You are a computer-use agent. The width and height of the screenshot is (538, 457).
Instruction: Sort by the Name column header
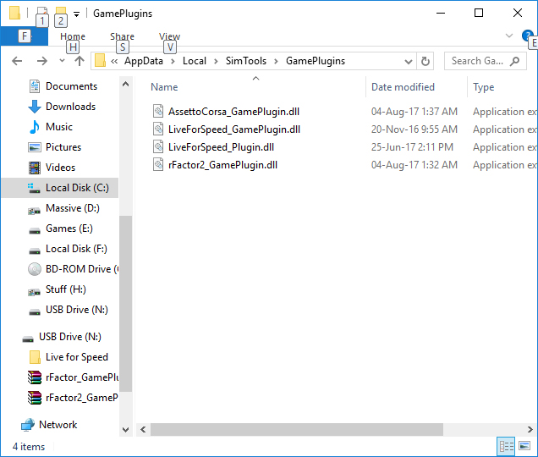point(164,87)
